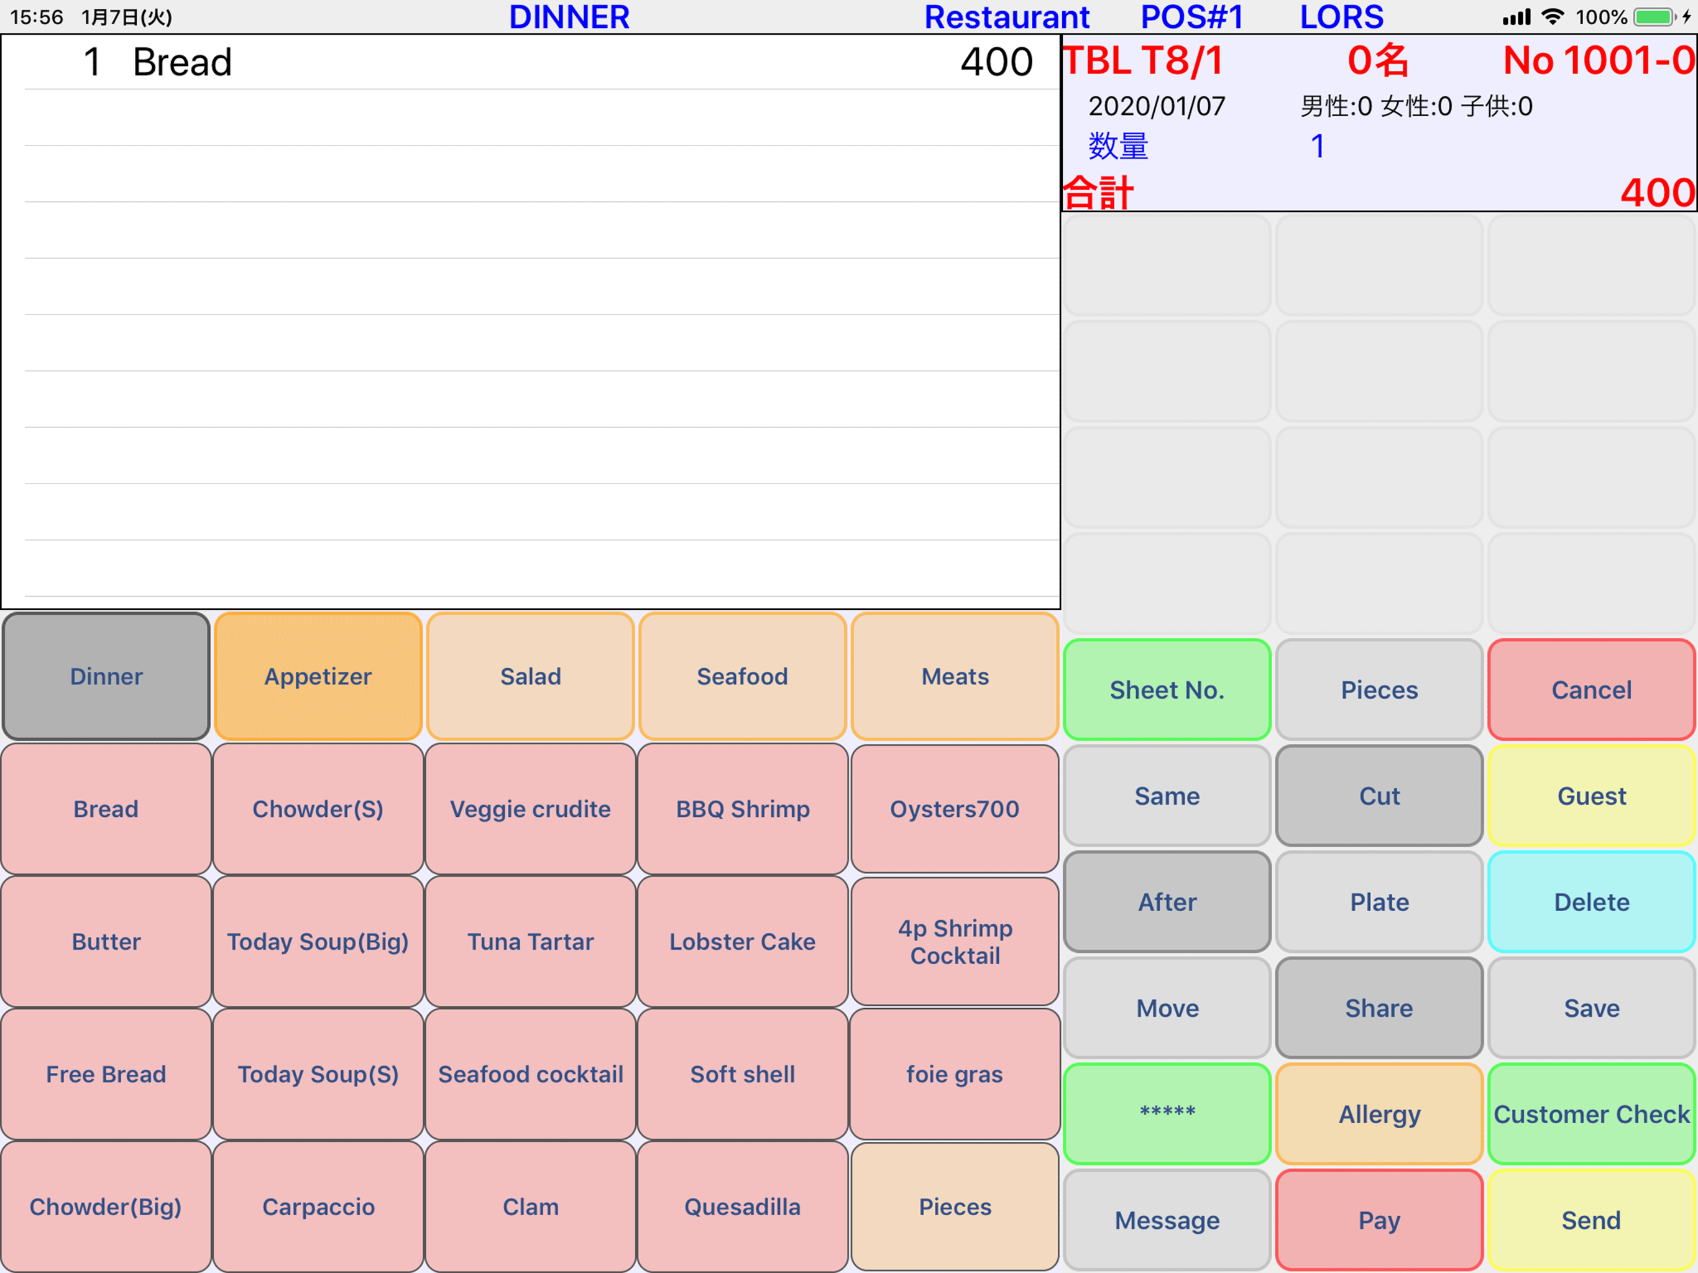Add Clam item
Viewport: 1698px width, 1273px height.
530,1207
